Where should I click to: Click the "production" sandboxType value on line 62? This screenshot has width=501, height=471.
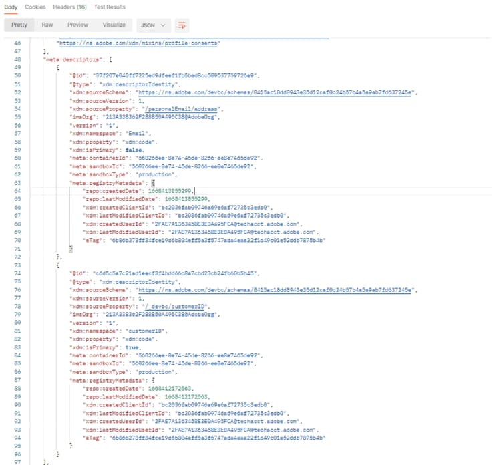click(x=155, y=174)
